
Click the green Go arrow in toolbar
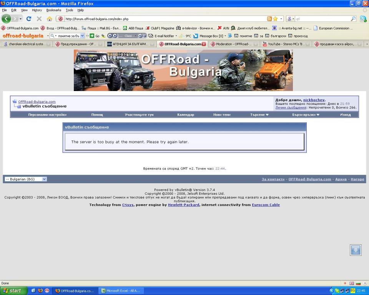(92, 36)
